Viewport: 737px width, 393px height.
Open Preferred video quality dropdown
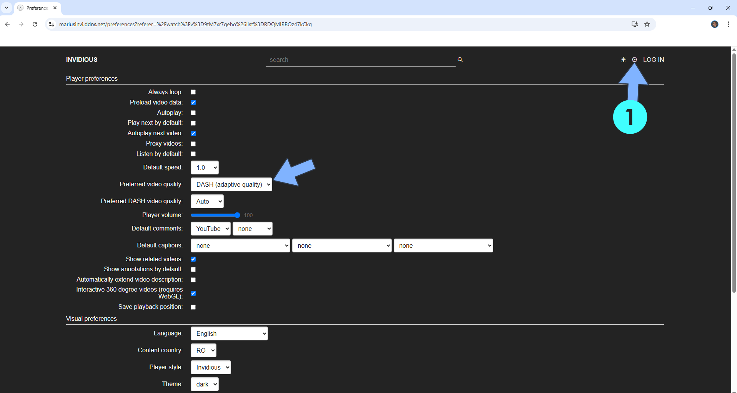[231, 184]
